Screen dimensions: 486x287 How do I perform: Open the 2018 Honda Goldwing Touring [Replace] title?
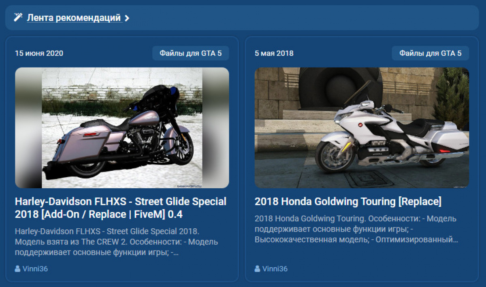348,202
